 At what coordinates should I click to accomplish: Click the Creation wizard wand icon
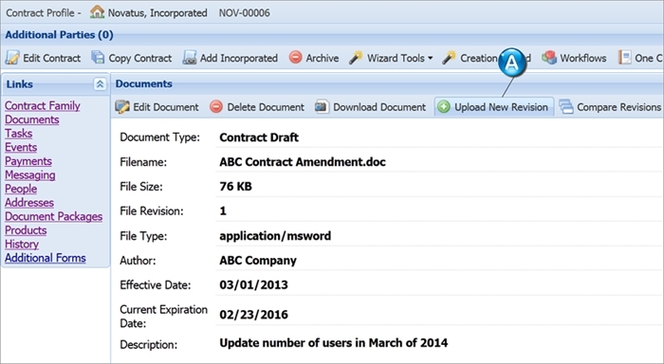pyautogui.click(x=450, y=58)
